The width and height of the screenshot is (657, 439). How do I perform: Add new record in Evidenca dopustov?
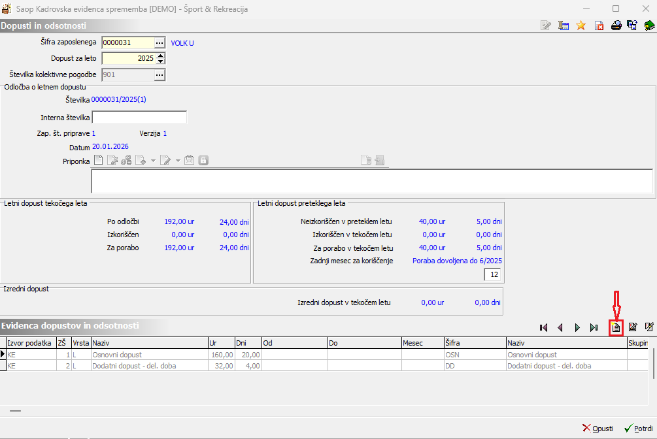pyautogui.click(x=615, y=327)
